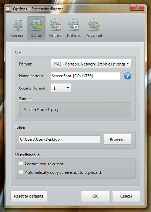The width and height of the screenshot is (151, 212).
Task: Click the Folder path field
Action: click(59, 139)
